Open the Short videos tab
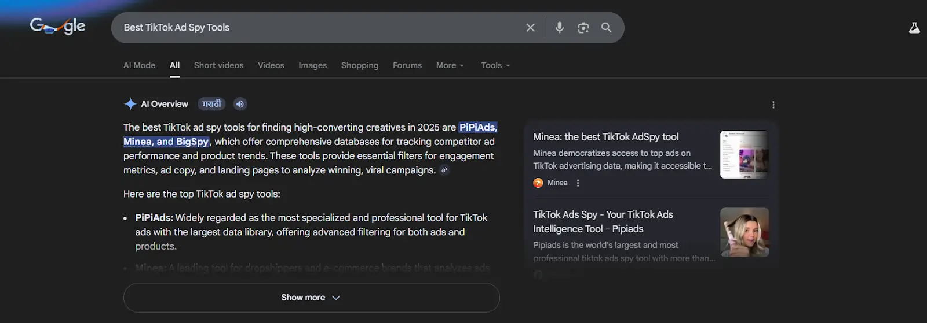This screenshot has height=323, width=927. point(218,65)
